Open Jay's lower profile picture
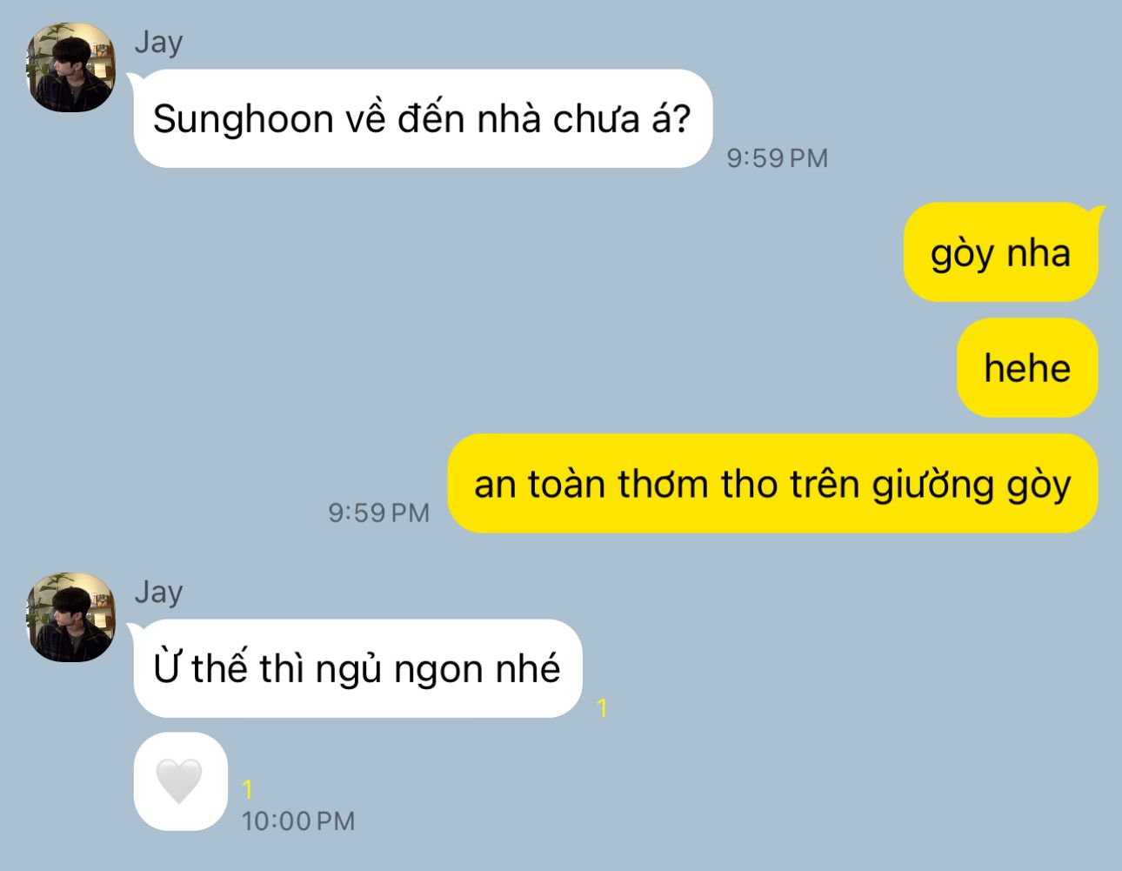 coord(71,618)
